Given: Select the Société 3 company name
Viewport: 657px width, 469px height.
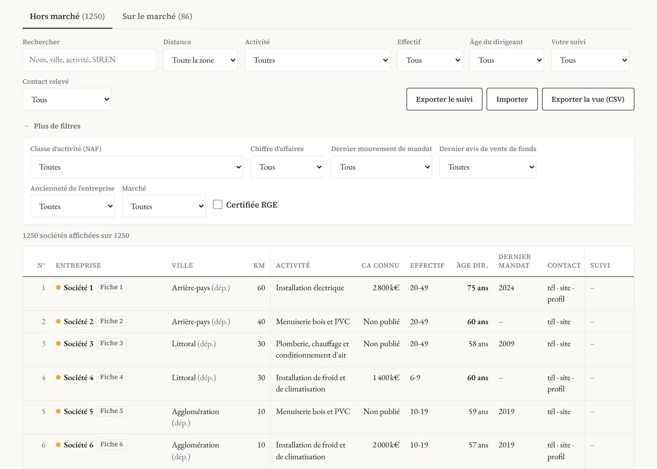Looking at the screenshot, I should coord(79,344).
